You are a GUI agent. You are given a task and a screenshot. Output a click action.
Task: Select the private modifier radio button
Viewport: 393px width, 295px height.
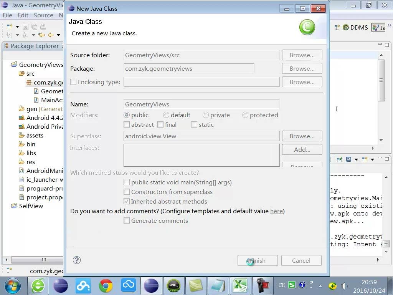(x=206, y=115)
